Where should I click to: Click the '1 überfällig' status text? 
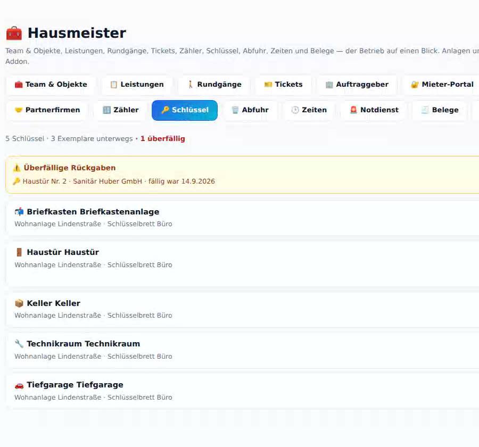coord(162,139)
